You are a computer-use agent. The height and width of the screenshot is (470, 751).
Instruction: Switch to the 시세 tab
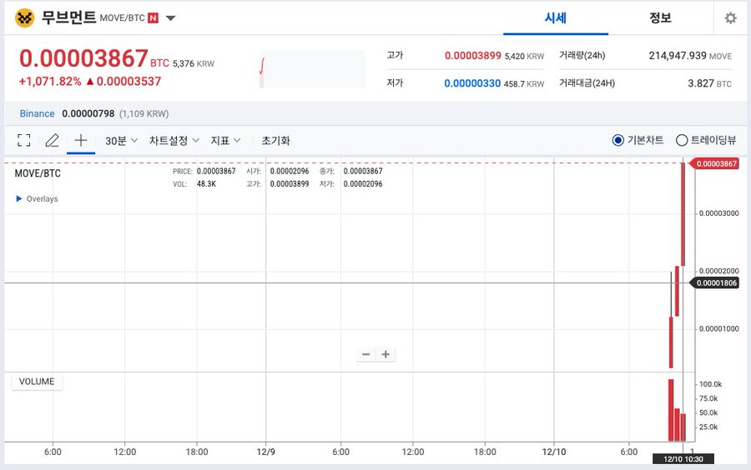tap(556, 17)
